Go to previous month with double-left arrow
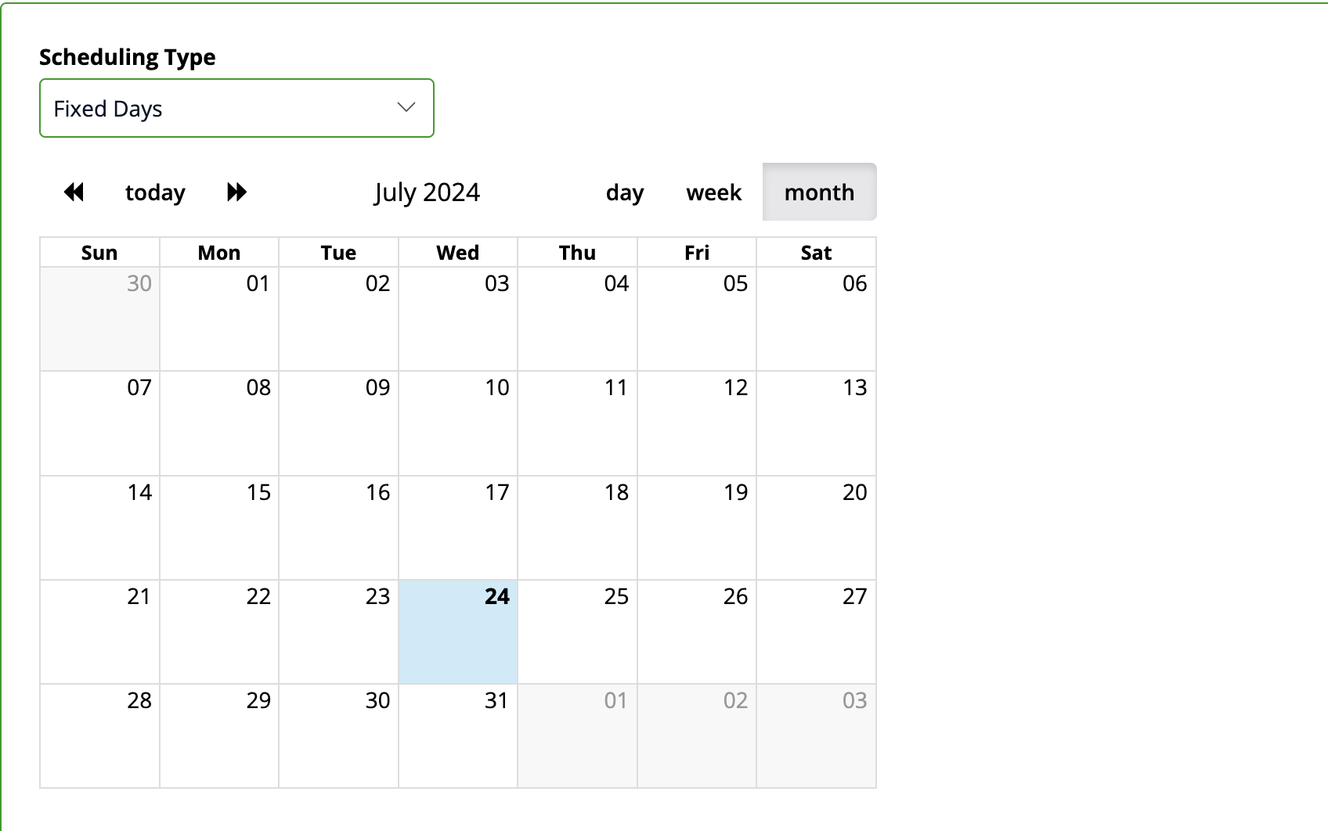 tap(74, 192)
